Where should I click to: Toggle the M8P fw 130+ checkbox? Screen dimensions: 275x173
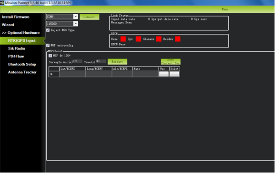pos(50,56)
